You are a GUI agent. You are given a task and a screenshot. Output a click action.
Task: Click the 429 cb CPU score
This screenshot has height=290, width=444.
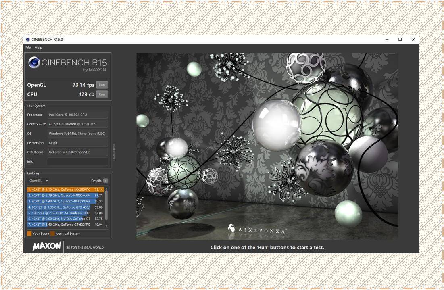[x=86, y=94]
